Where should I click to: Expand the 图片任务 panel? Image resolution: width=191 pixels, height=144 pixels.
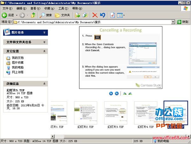click(44, 32)
